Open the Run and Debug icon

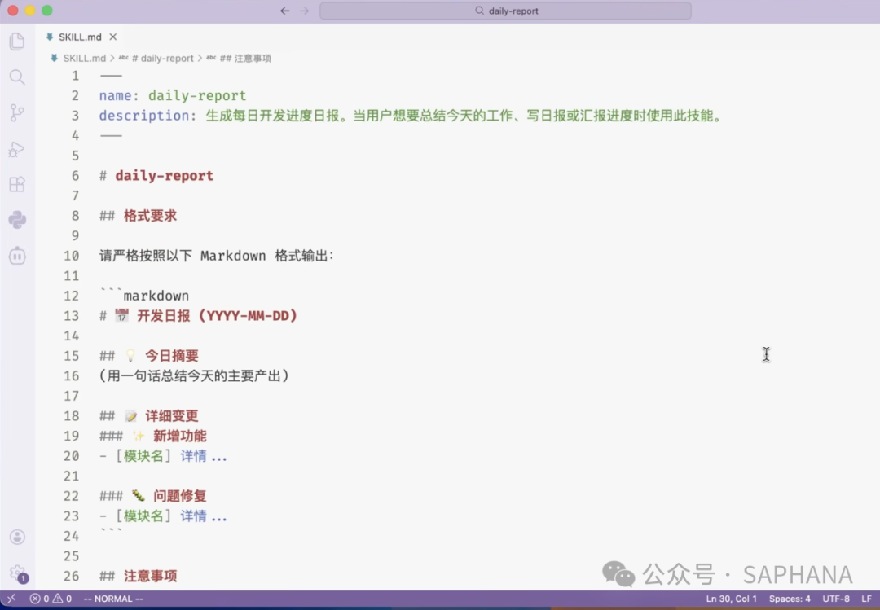coord(18,149)
